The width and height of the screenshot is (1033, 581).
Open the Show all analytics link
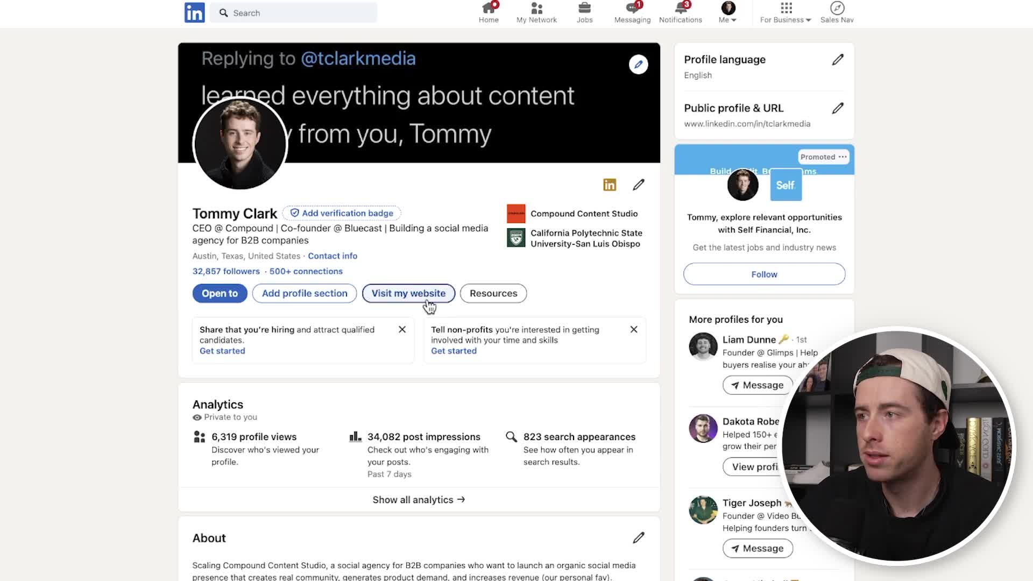click(419, 500)
